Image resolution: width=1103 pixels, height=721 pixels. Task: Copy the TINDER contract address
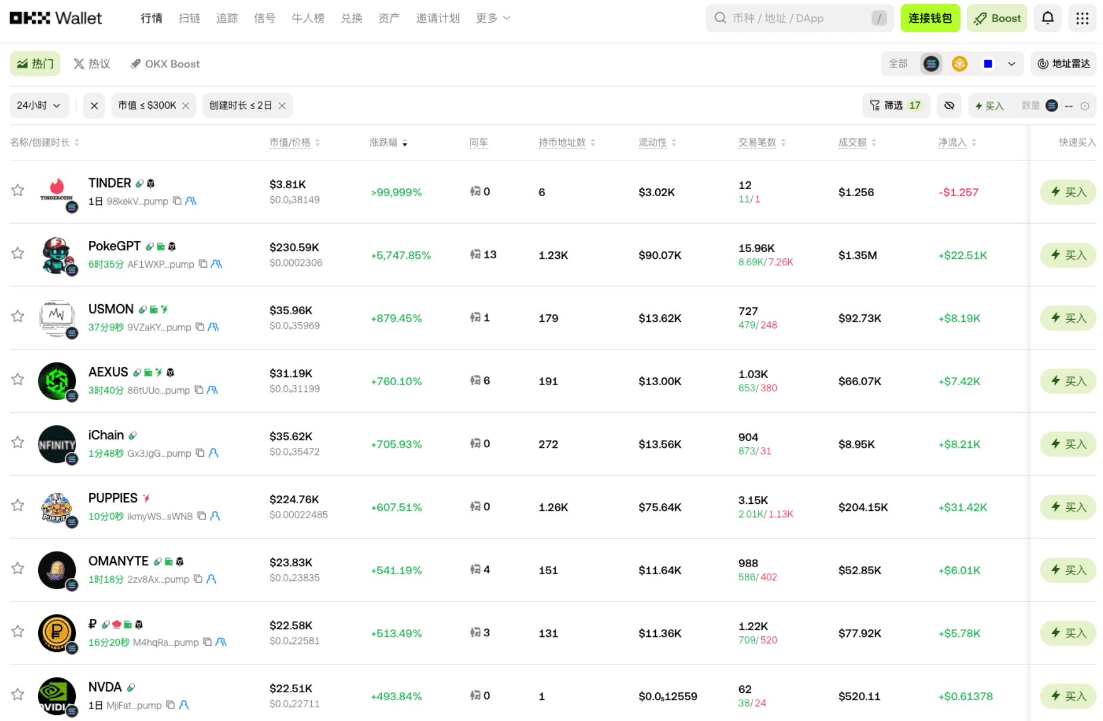[x=177, y=201]
